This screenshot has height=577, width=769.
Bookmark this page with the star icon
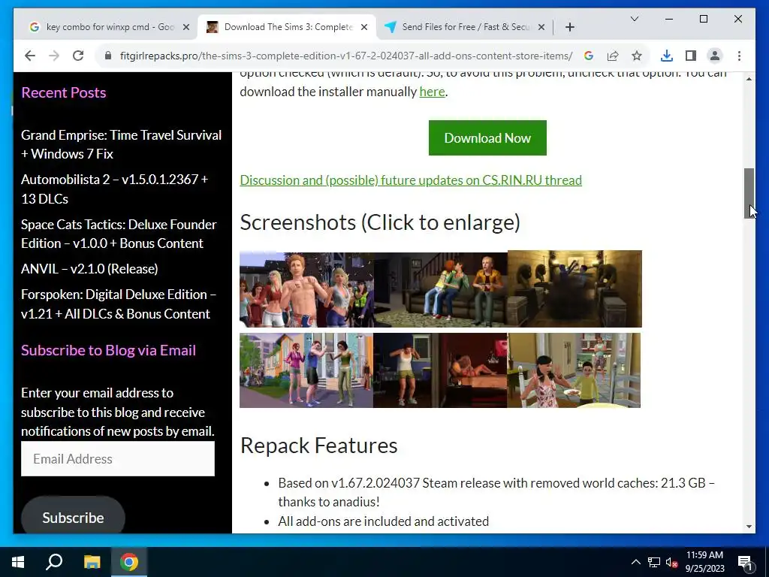(637, 56)
